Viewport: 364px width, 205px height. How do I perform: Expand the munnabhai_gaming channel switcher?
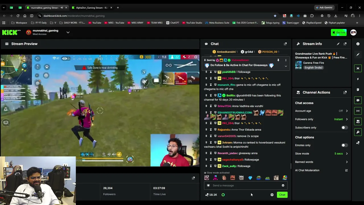point(68,32)
